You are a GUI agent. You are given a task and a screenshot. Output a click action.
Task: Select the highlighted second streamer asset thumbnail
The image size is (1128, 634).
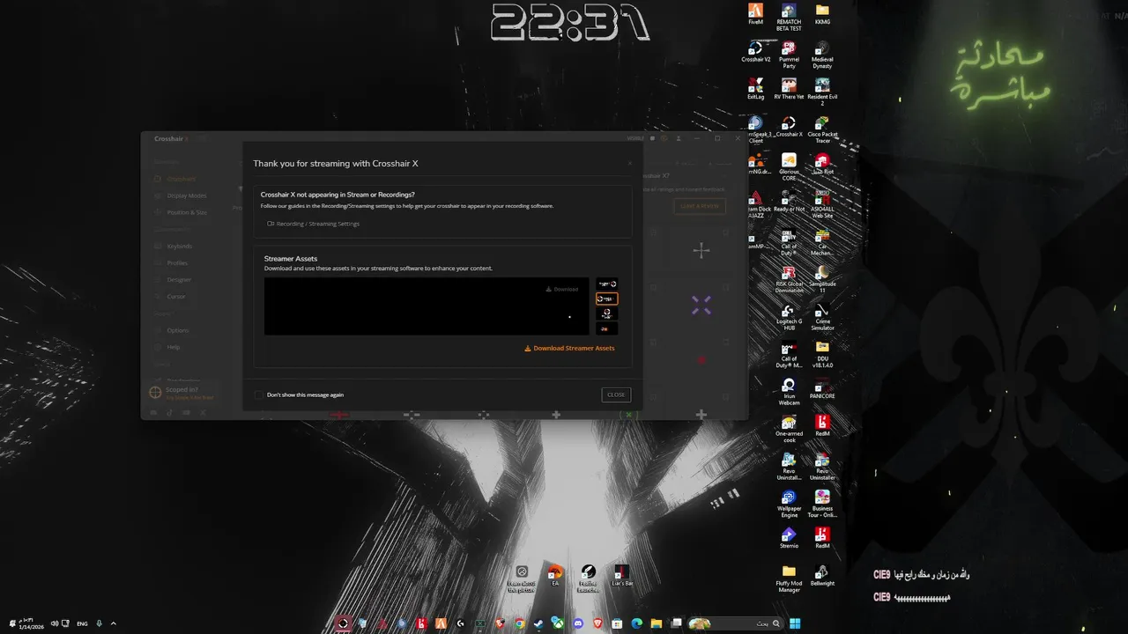tap(606, 299)
